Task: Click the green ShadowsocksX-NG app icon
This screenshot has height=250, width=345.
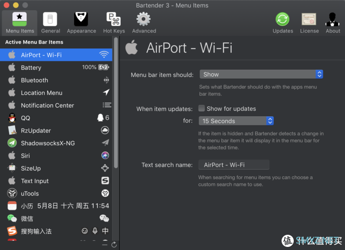Action: click(12, 143)
